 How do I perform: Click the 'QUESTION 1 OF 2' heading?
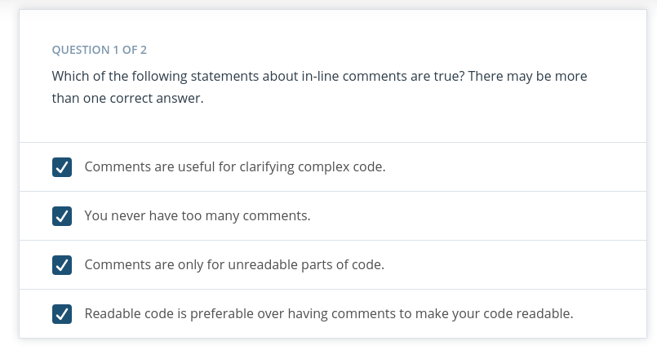click(x=100, y=50)
